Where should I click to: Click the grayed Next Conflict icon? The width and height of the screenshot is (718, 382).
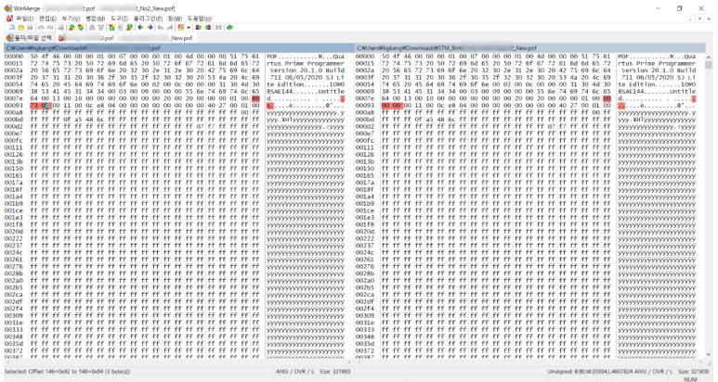coord(92,28)
